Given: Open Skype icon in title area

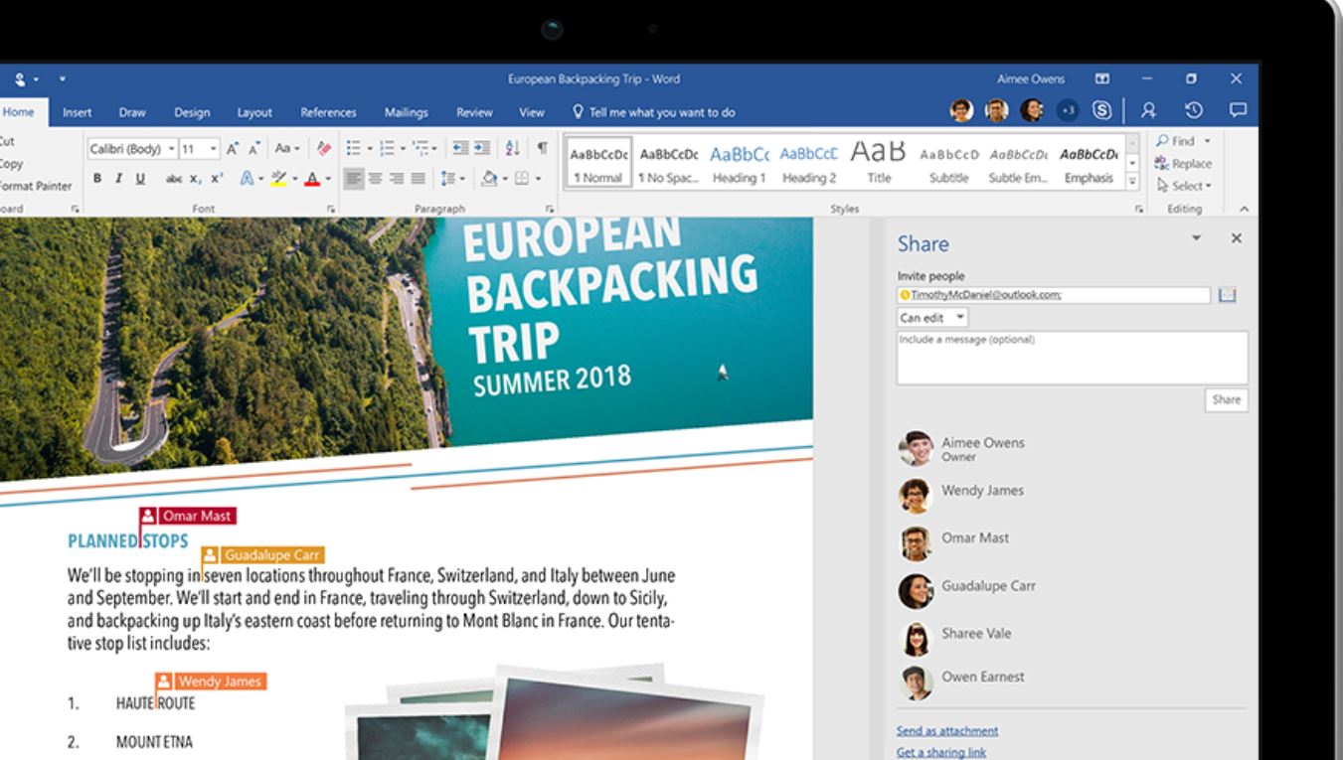Looking at the screenshot, I should click(1102, 111).
